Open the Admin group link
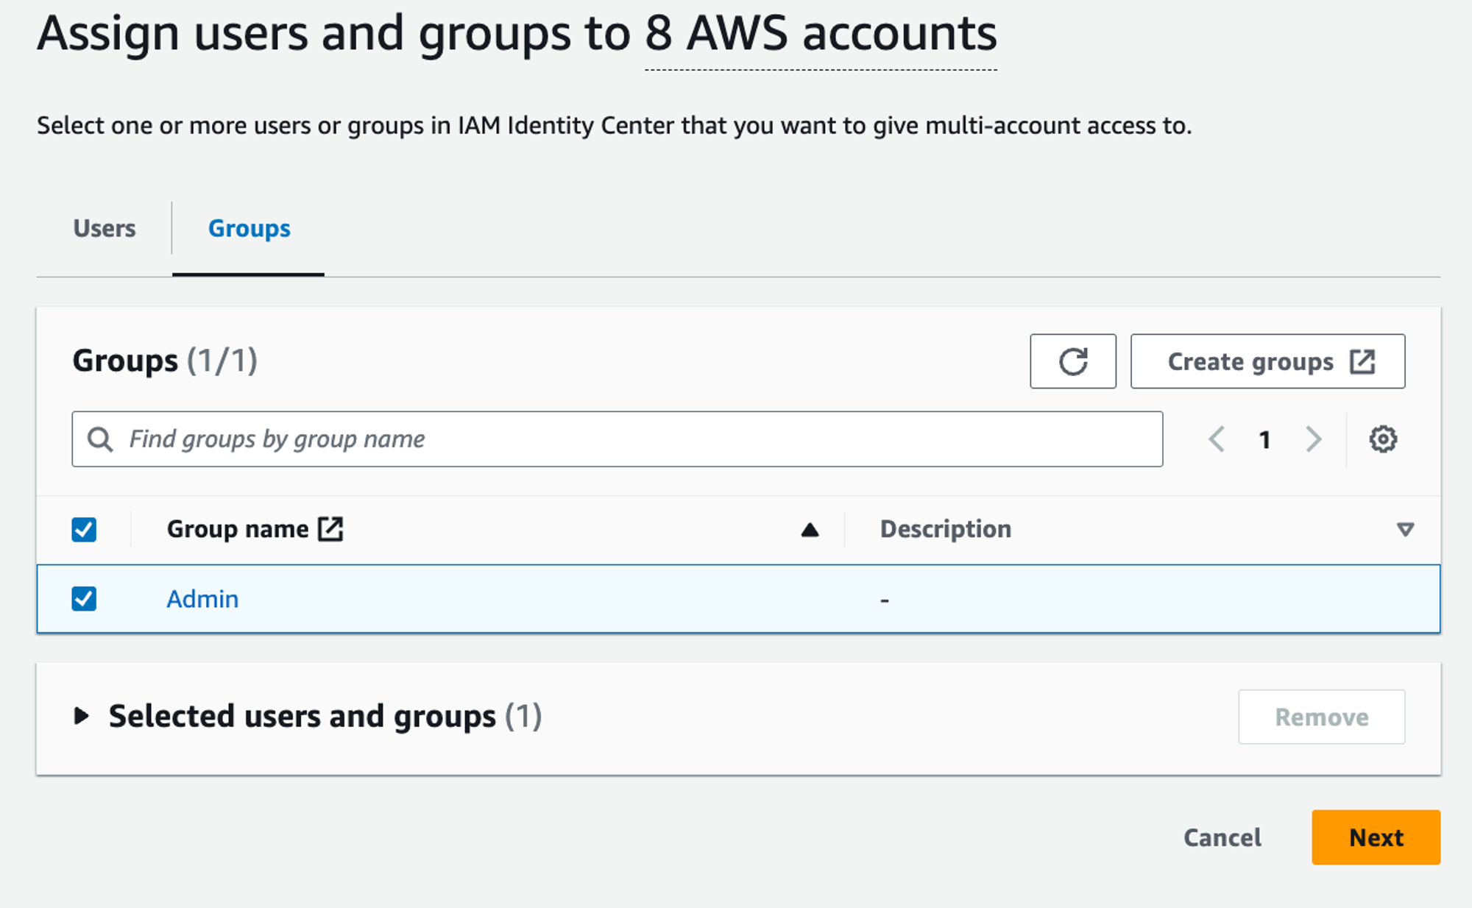The height and width of the screenshot is (908, 1472). [x=202, y=599]
